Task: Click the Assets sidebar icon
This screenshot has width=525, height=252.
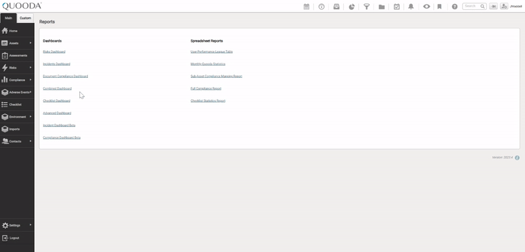Action: [5, 43]
